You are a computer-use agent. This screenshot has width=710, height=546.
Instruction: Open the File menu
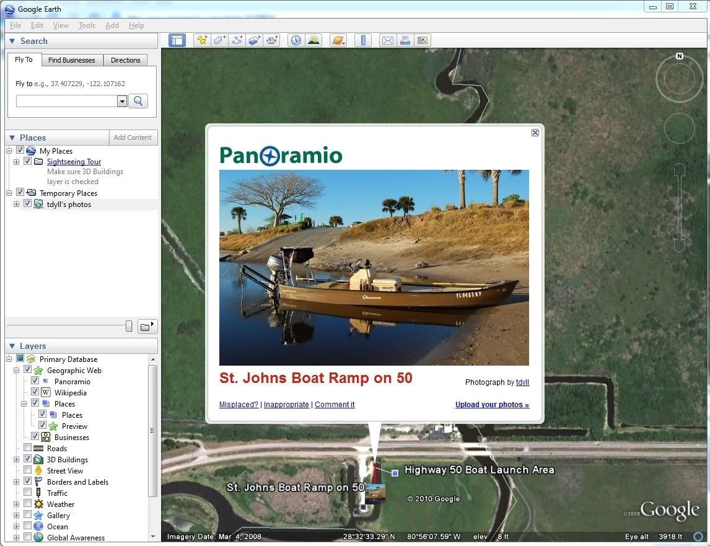15,25
